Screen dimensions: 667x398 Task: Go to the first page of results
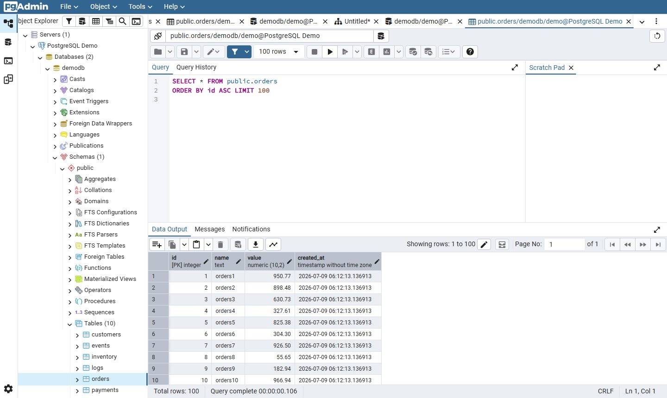[612, 244]
